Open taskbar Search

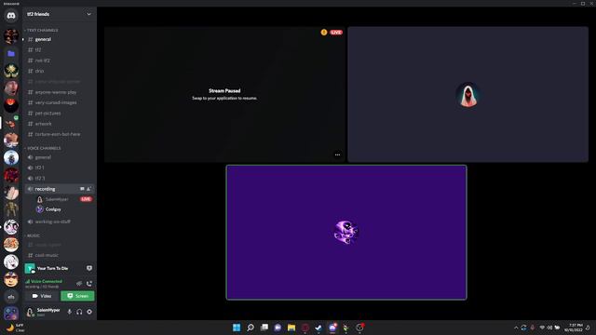251,328
